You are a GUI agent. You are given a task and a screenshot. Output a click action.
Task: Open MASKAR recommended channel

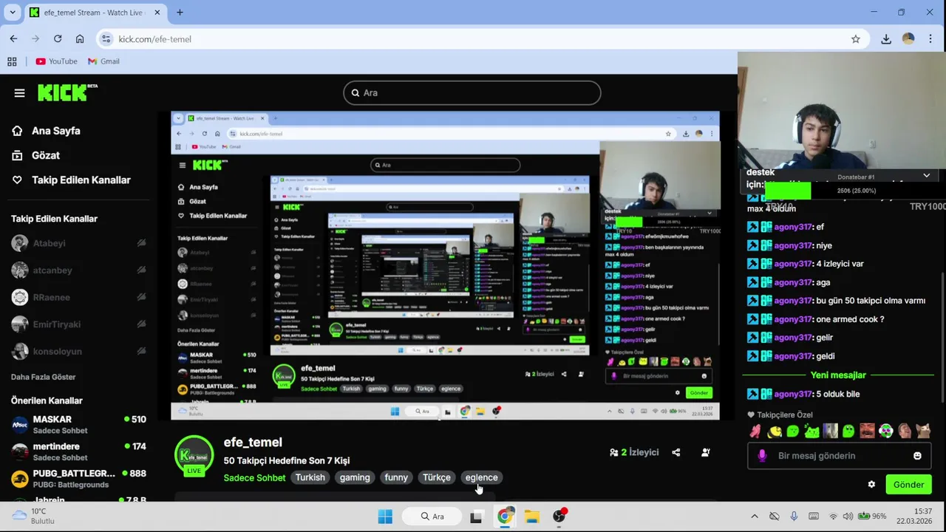78,425
